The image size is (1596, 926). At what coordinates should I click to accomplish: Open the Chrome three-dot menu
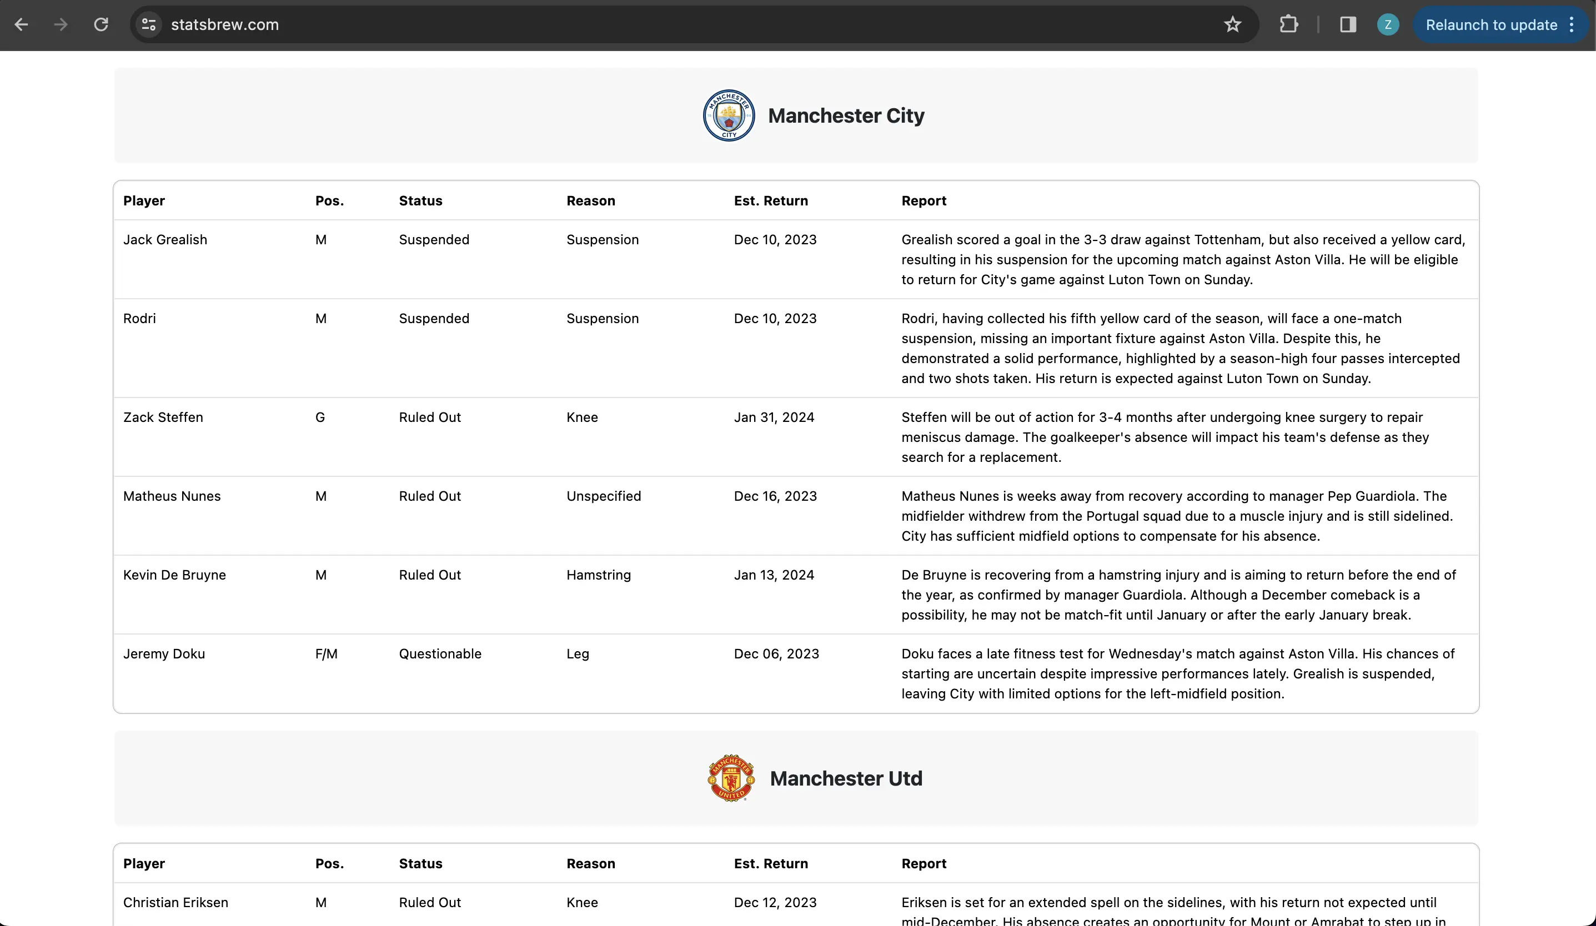coord(1572,24)
